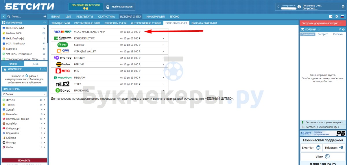Switch to Выплата выигрыша tab
The height and width of the screenshot is (165, 347).
point(204,23)
